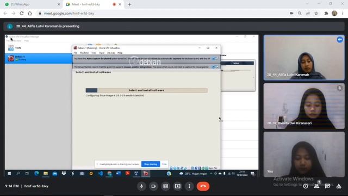This screenshot has width=348, height=196.
Task: Click the Mail icon in shared taskbar
Action: (x=55, y=174)
